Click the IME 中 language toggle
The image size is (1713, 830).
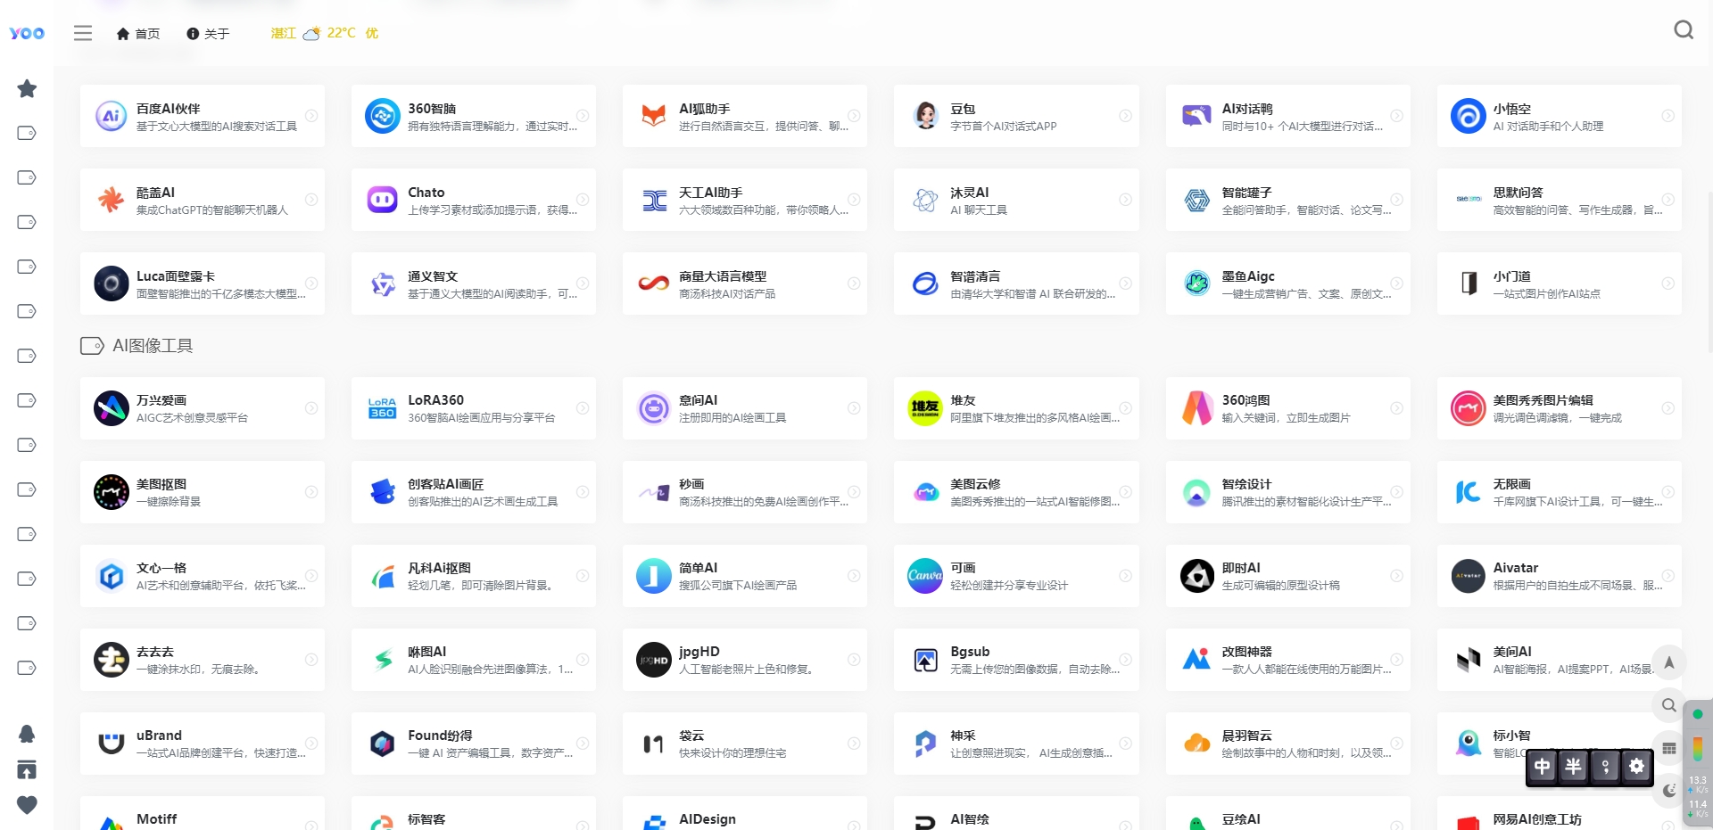pyautogui.click(x=1543, y=767)
